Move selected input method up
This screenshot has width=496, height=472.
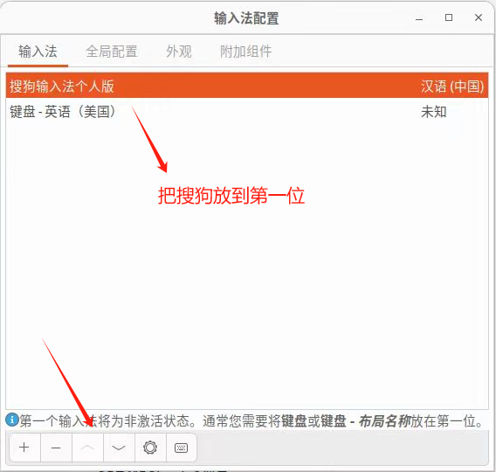[x=87, y=448]
